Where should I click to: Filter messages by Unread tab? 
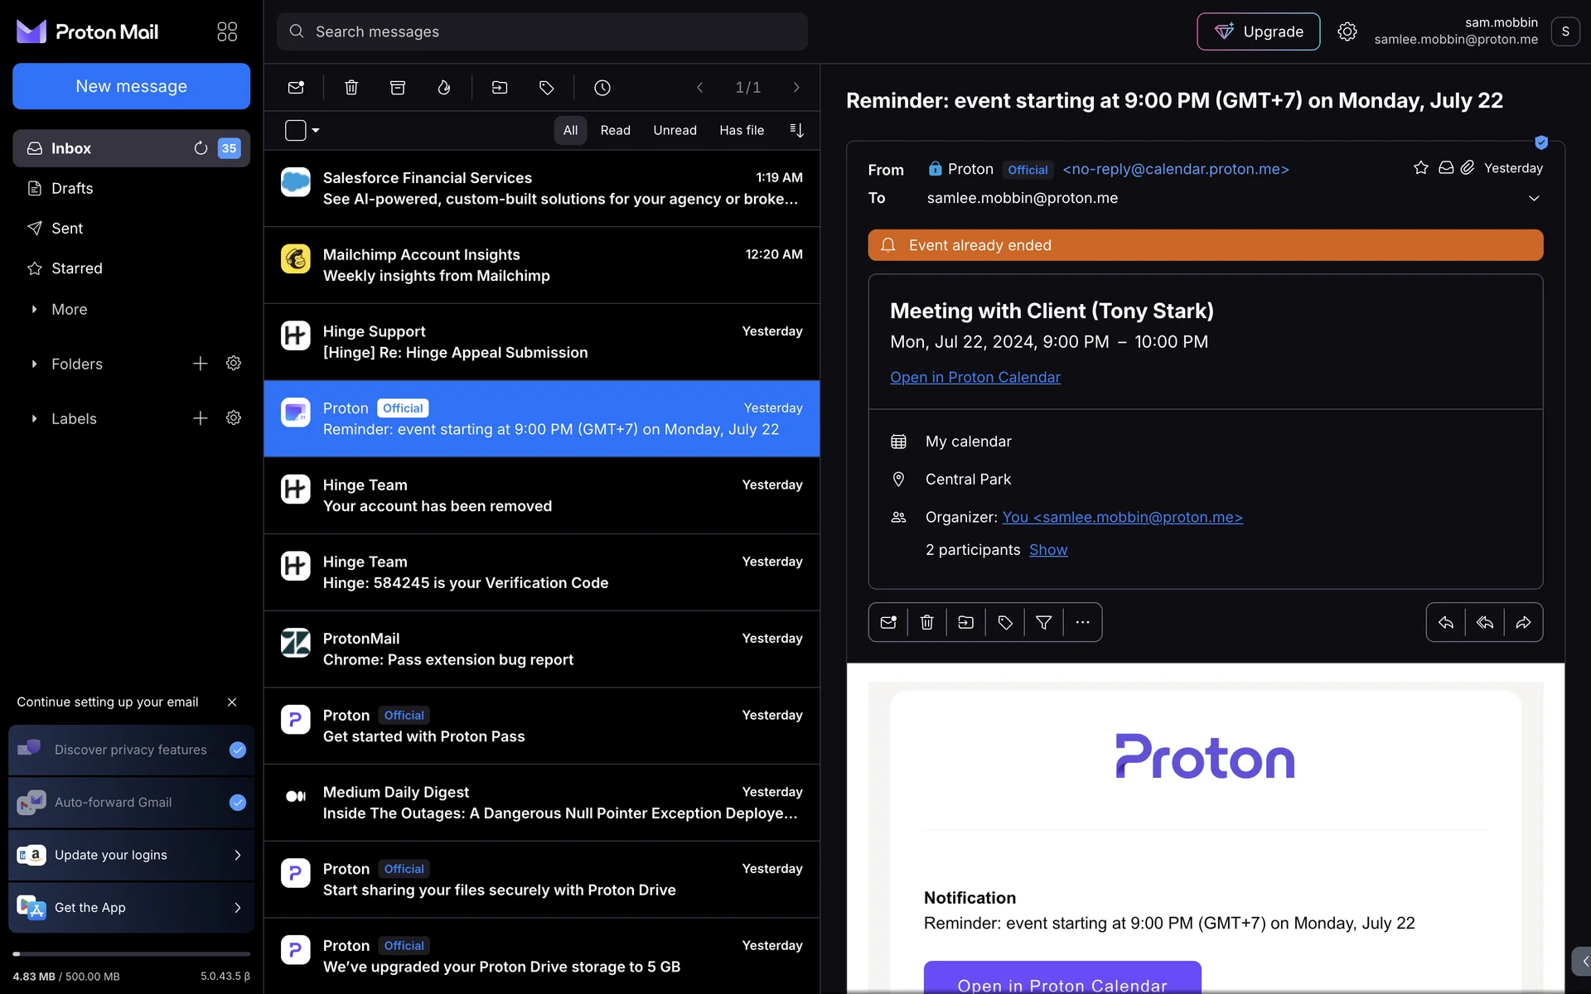point(675,130)
